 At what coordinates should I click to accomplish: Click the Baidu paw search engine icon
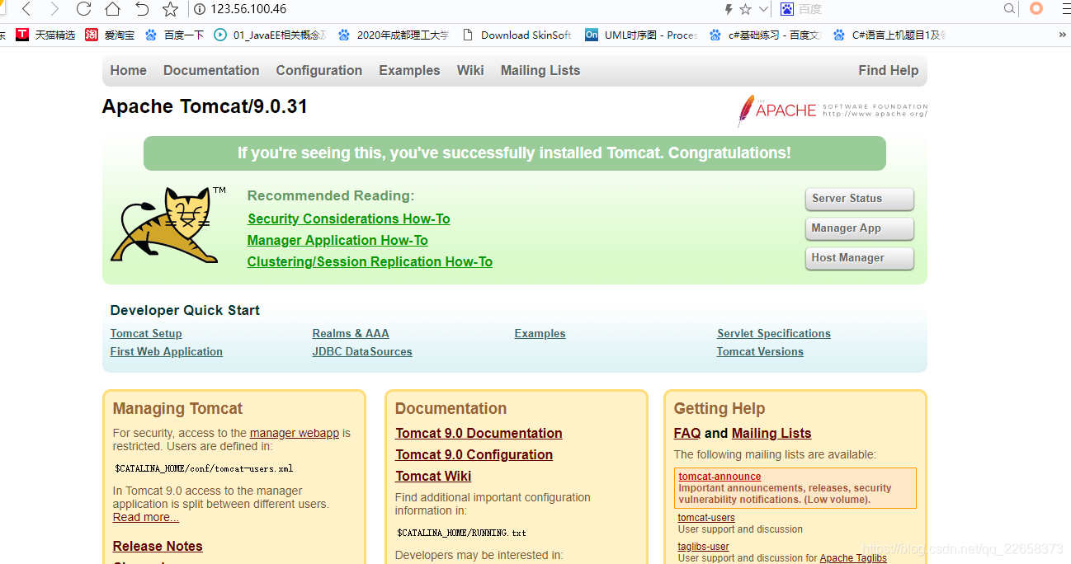point(786,9)
